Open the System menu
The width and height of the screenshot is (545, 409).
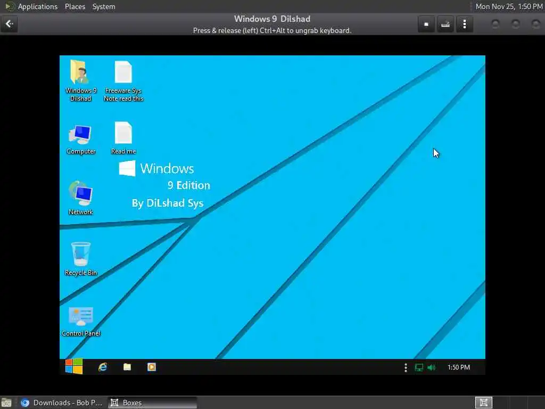pos(104,6)
